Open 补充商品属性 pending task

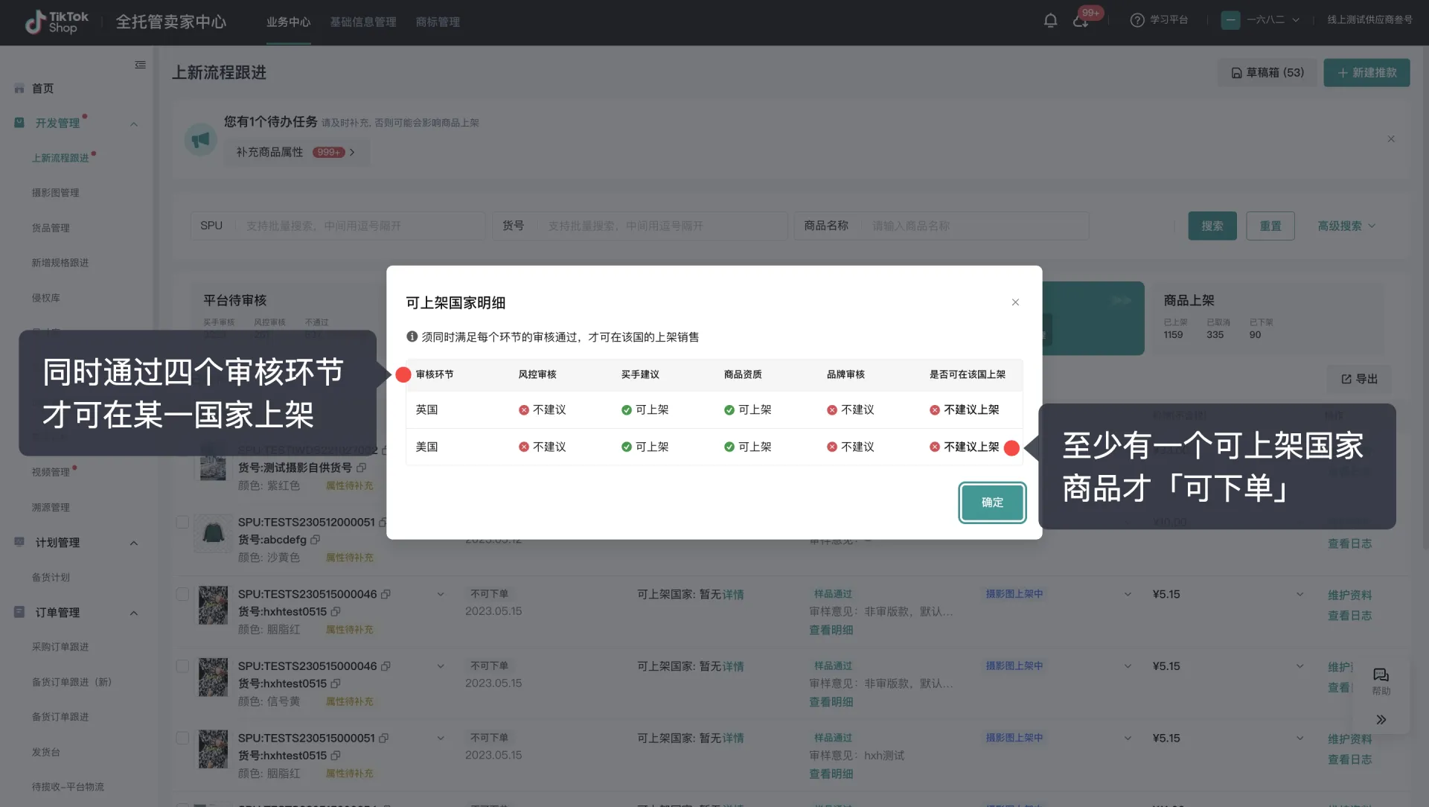coord(295,152)
